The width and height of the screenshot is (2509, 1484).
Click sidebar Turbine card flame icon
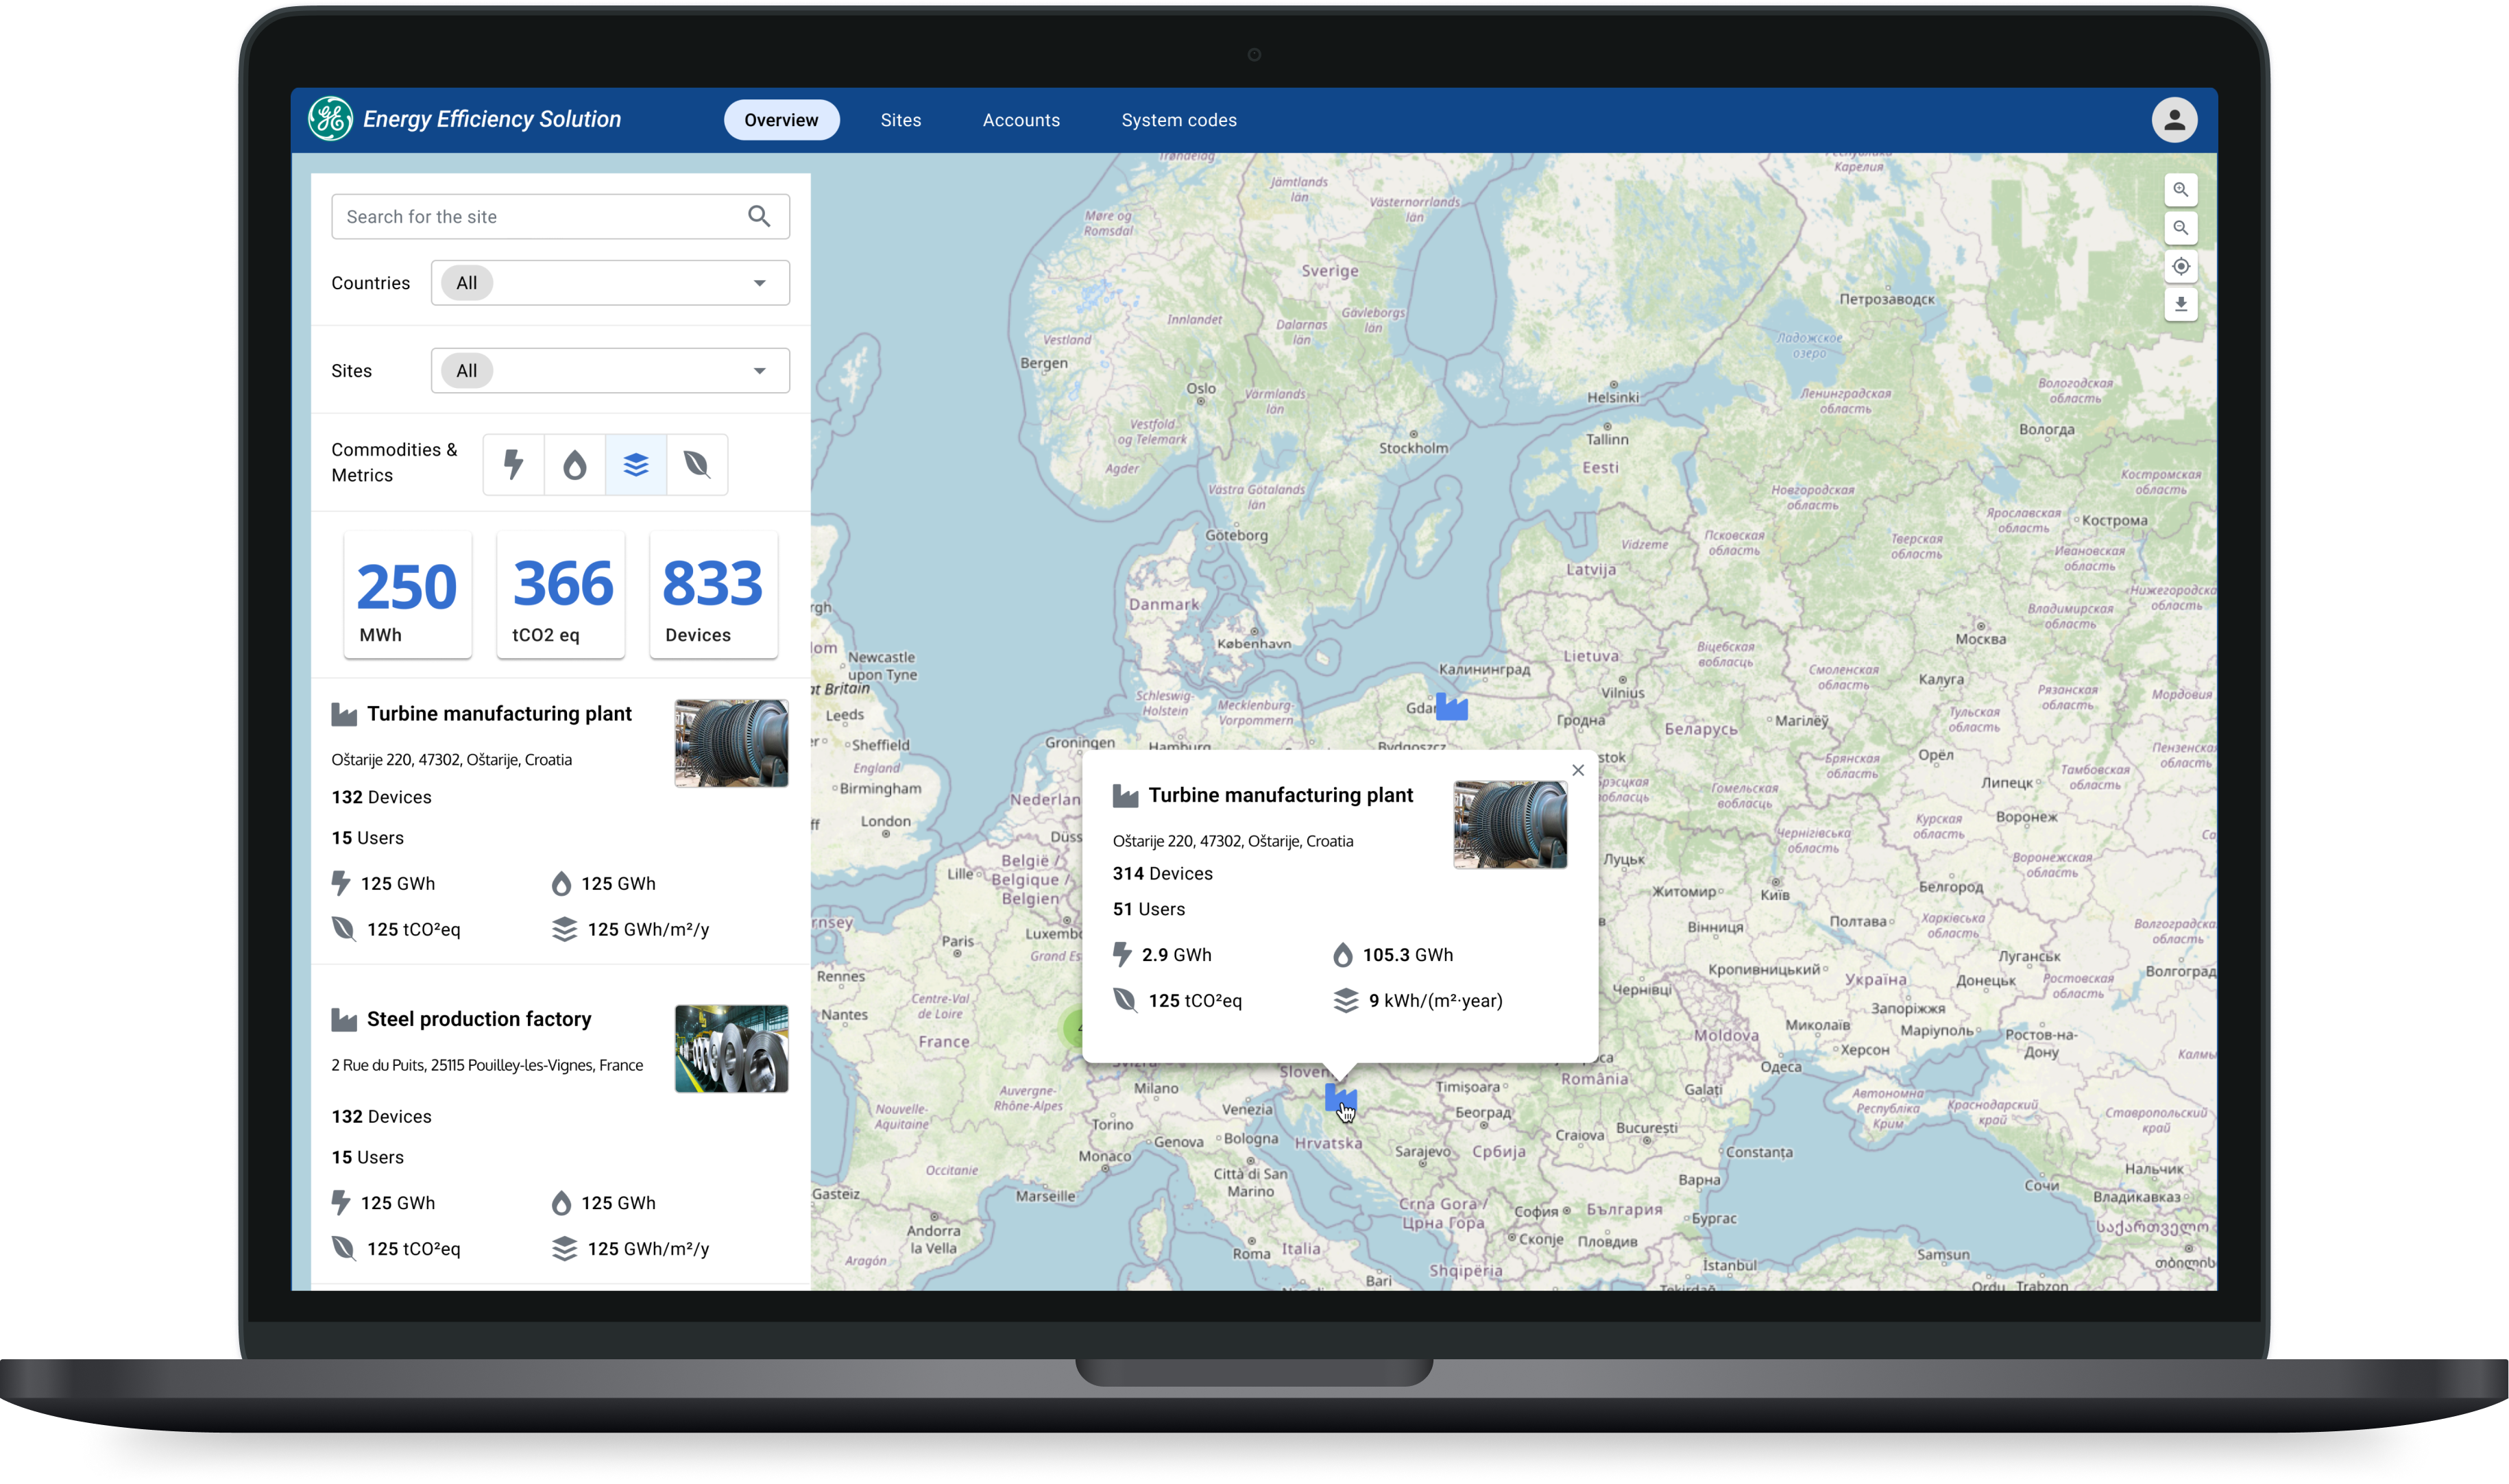pos(561,883)
